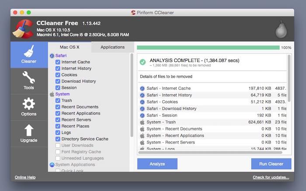This screenshot has height=191, width=306.
Task: Uncheck Recent Places checkbox
Action: [x=58, y=126]
